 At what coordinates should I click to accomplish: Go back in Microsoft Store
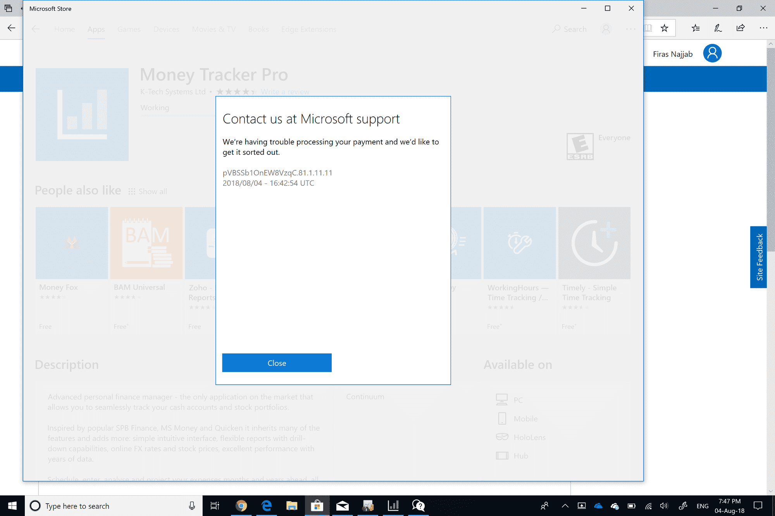click(x=36, y=29)
